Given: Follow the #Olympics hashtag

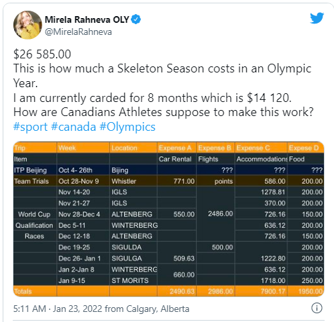Looking at the screenshot, I should [x=127, y=127].
